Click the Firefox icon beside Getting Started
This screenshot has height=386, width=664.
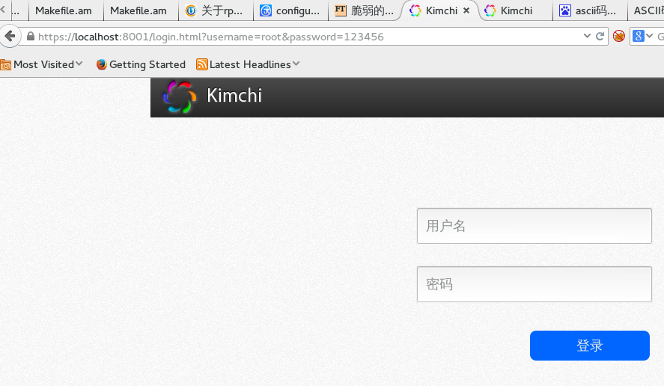[102, 64]
